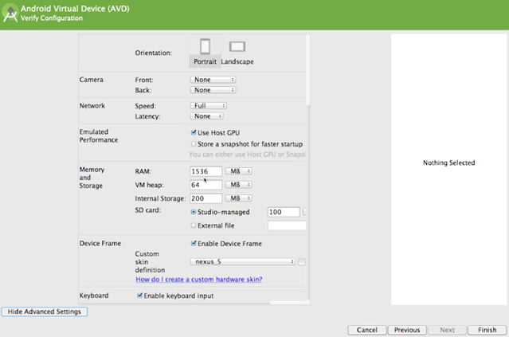Enable Store a snapshot for faster startup

(x=194, y=144)
